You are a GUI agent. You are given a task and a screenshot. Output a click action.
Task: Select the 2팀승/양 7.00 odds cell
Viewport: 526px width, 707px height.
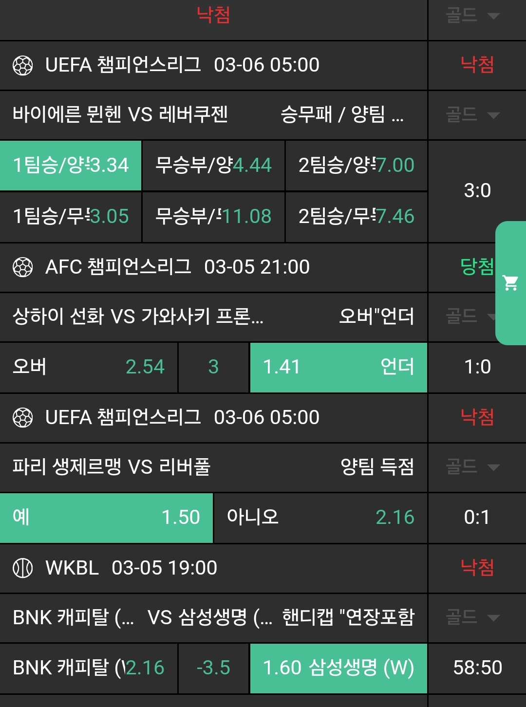(x=356, y=166)
